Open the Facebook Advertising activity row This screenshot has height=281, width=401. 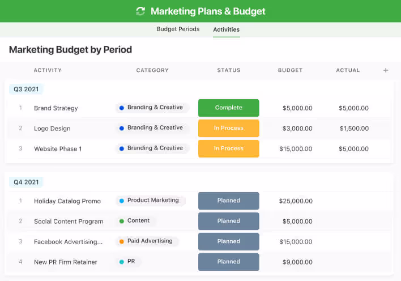68,242
